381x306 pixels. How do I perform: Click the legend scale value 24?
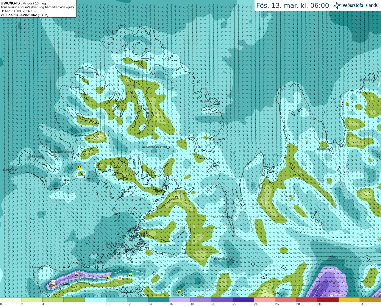(x=256, y=304)
